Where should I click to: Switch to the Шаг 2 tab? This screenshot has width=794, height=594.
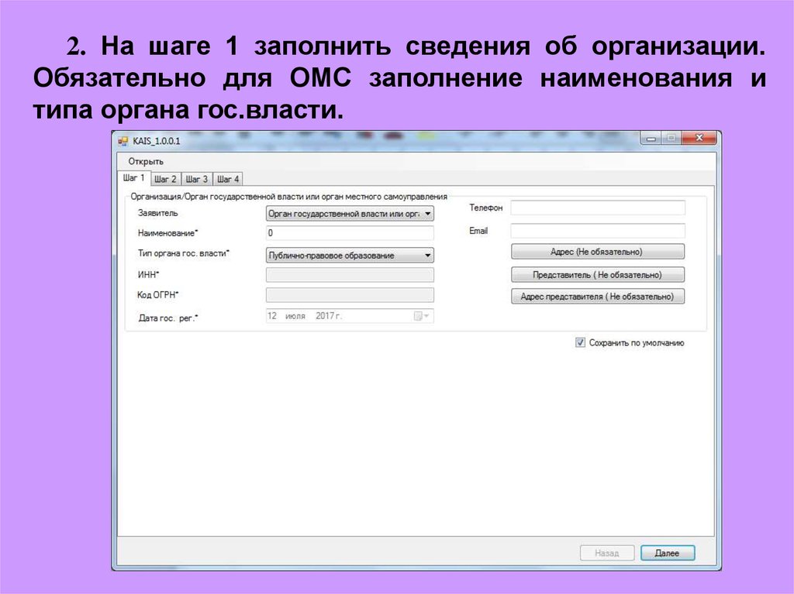pyautogui.click(x=165, y=179)
